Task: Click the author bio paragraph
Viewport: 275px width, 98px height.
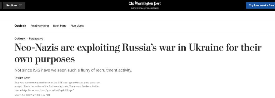Action: point(57,86)
